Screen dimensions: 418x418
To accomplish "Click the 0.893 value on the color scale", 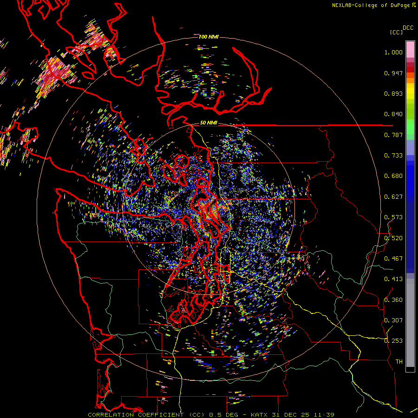I will [x=393, y=93].
